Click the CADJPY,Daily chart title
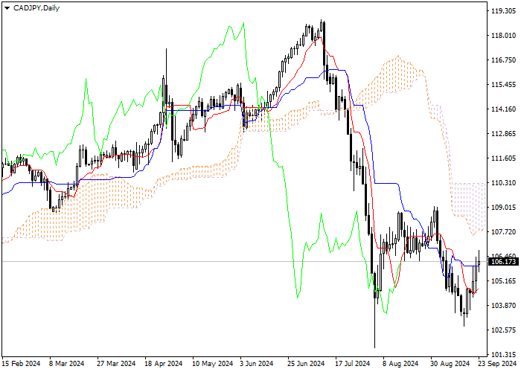 tap(36, 8)
